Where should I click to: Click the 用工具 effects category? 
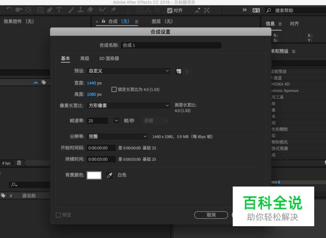point(277,97)
